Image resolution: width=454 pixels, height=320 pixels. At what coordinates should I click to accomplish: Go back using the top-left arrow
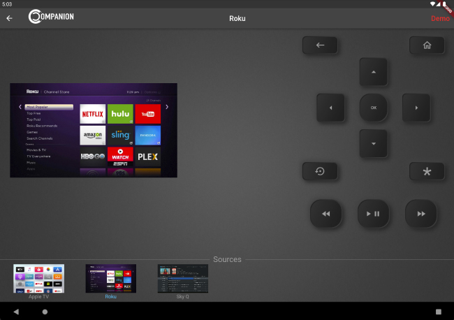(x=9, y=18)
